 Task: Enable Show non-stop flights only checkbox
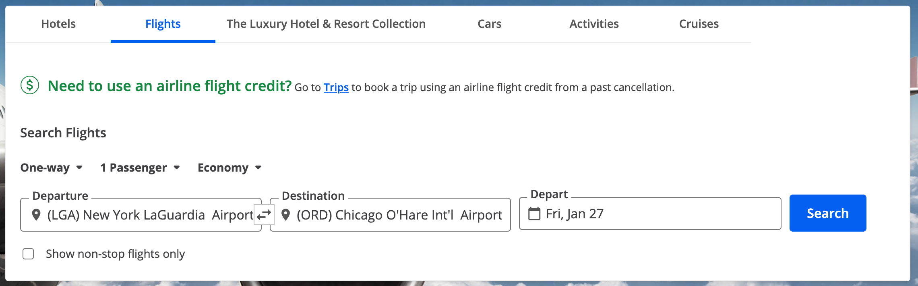pos(28,254)
